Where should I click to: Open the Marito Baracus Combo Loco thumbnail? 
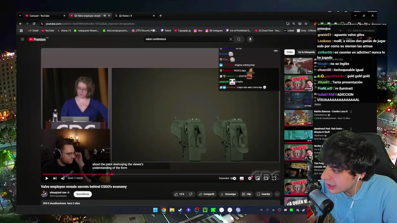click(298, 118)
